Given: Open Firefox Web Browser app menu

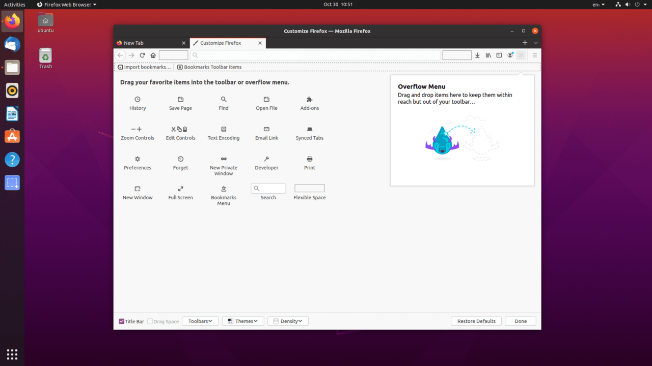Looking at the screenshot, I should pyautogui.click(x=66, y=5).
